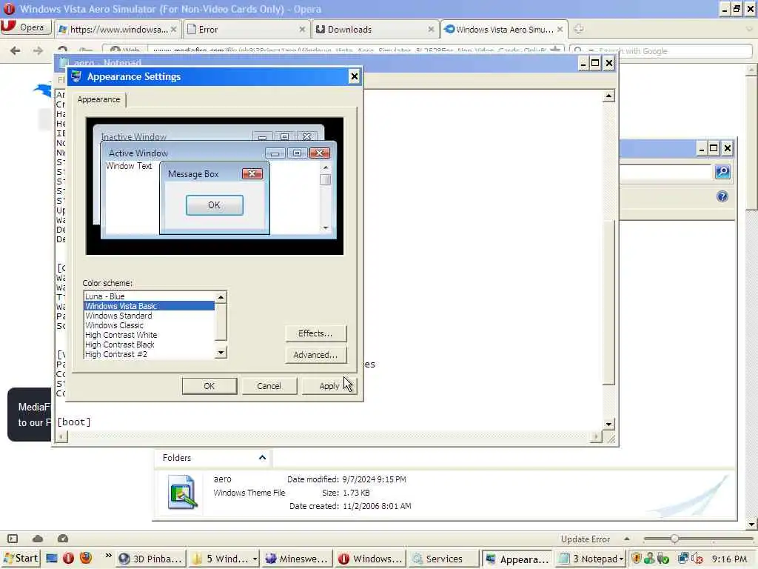This screenshot has height=569, width=758.
Task: Open the Advanced... appearance settings
Action: [x=315, y=355]
